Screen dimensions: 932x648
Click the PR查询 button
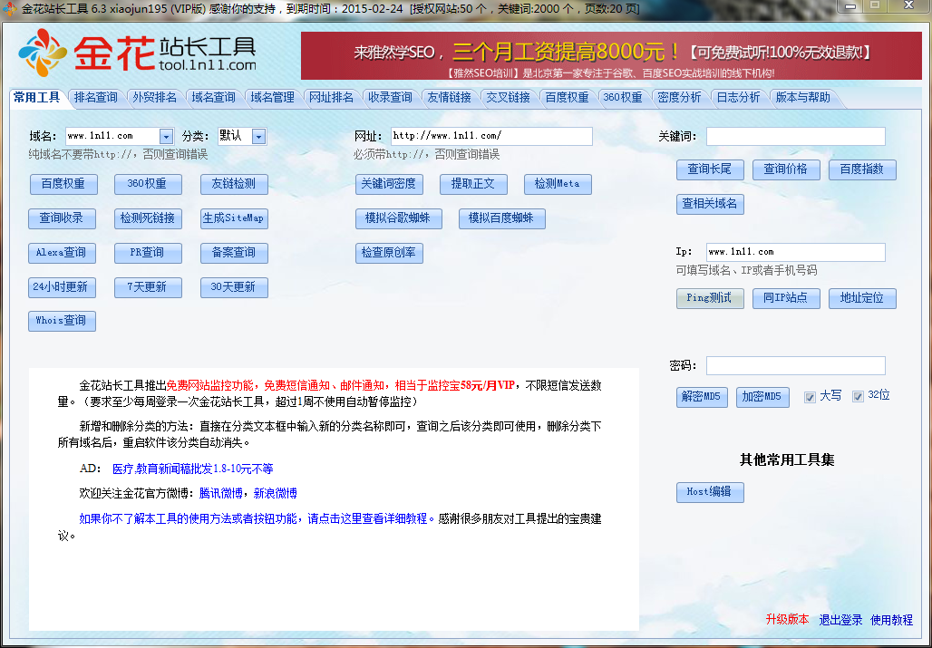(148, 253)
